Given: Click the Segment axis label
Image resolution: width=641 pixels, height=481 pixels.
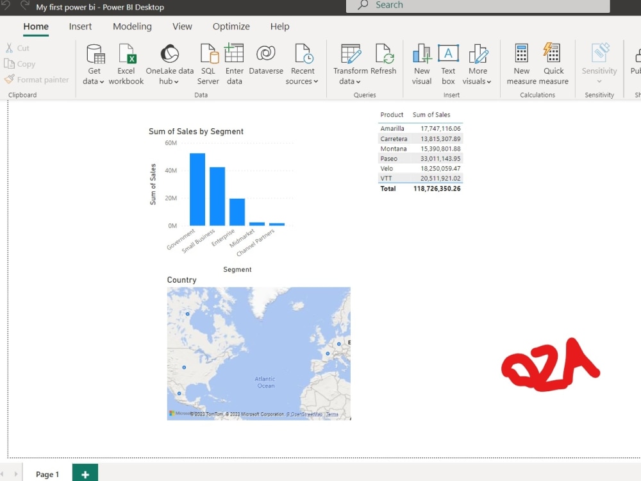Looking at the screenshot, I should [x=237, y=269].
